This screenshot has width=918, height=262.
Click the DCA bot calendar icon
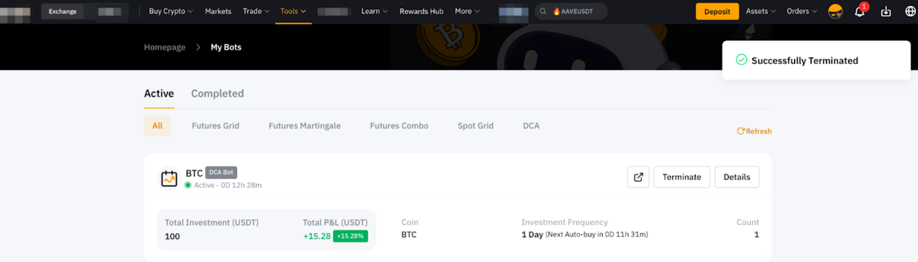pos(169,178)
